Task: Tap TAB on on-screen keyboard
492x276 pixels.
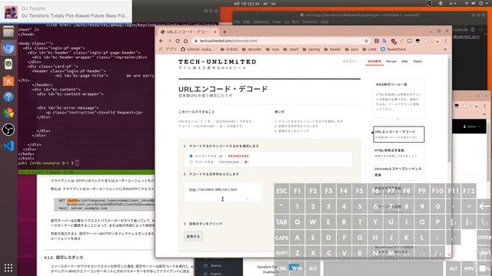Action: (281, 222)
